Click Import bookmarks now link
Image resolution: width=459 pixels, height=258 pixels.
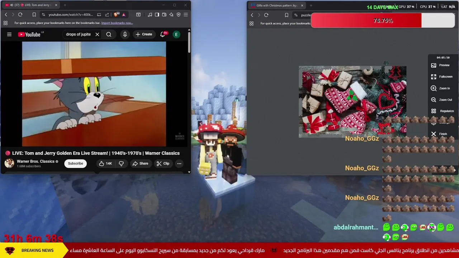(117, 23)
